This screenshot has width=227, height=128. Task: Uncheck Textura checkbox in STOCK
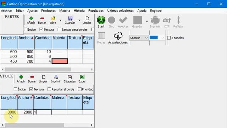[31, 89]
